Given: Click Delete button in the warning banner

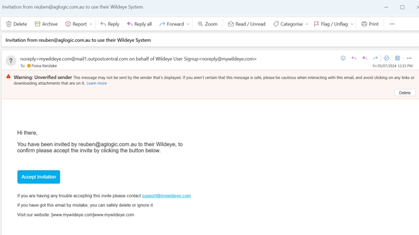Looking at the screenshot, I should point(405,93).
